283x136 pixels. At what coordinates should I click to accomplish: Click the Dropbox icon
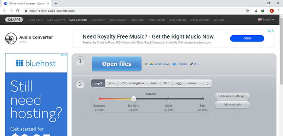174,64
